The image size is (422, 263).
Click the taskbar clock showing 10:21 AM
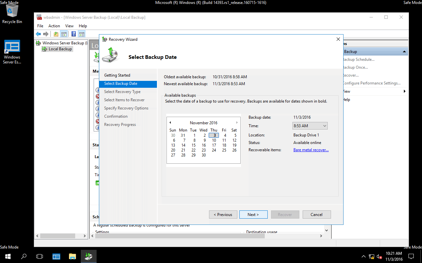pos(394,256)
